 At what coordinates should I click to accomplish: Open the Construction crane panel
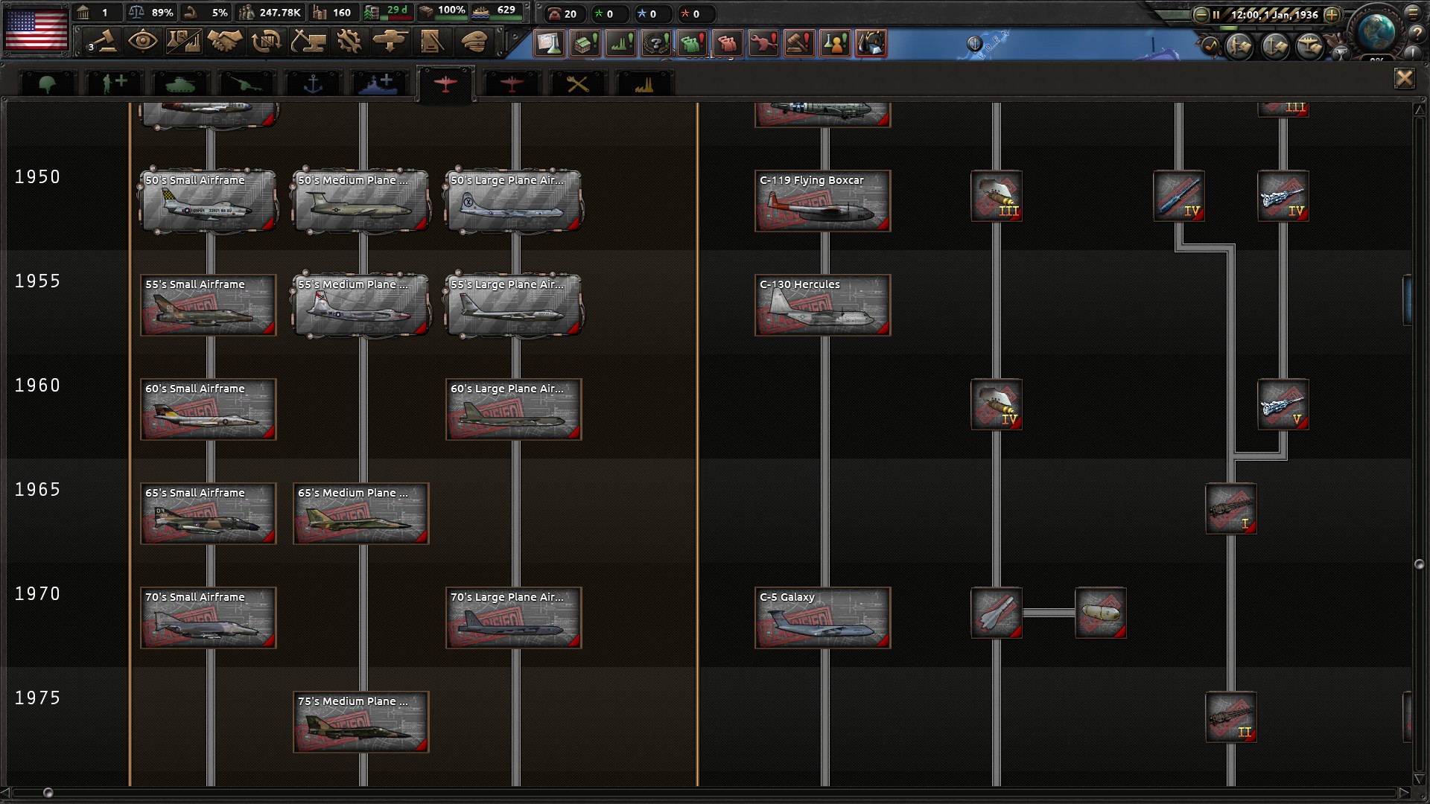pyautogui.click(x=308, y=41)
